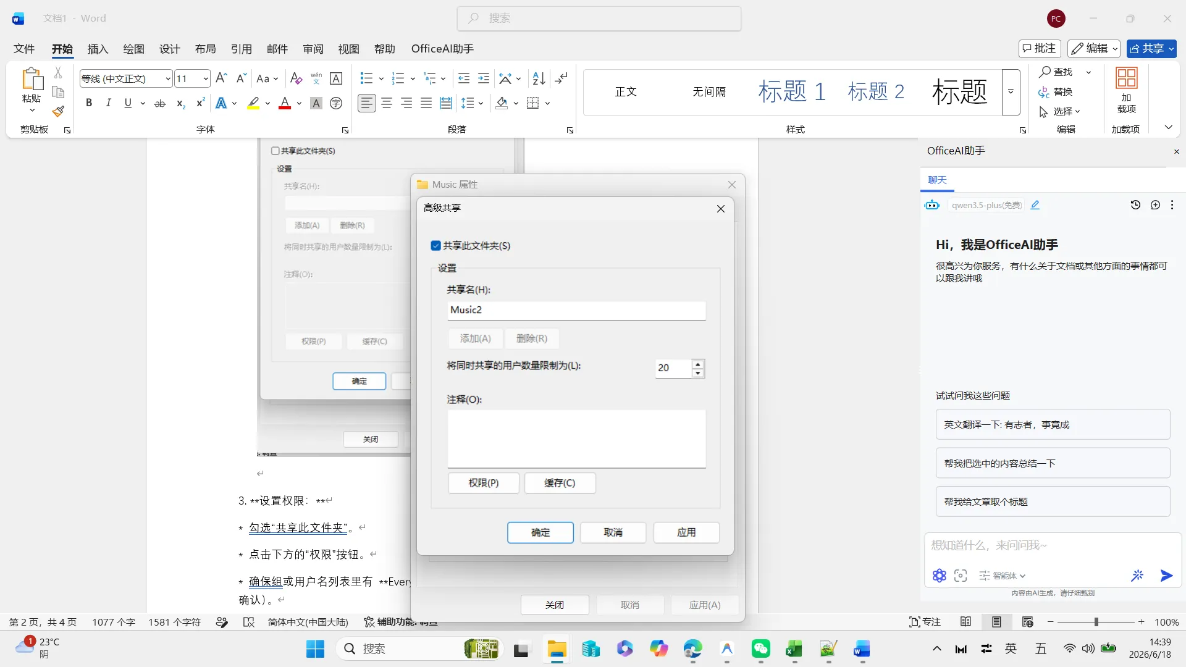Open the 插入 ribbon tab

[x=98, y=49]
